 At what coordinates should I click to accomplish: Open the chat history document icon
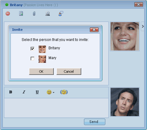click(x=21, y=14)
